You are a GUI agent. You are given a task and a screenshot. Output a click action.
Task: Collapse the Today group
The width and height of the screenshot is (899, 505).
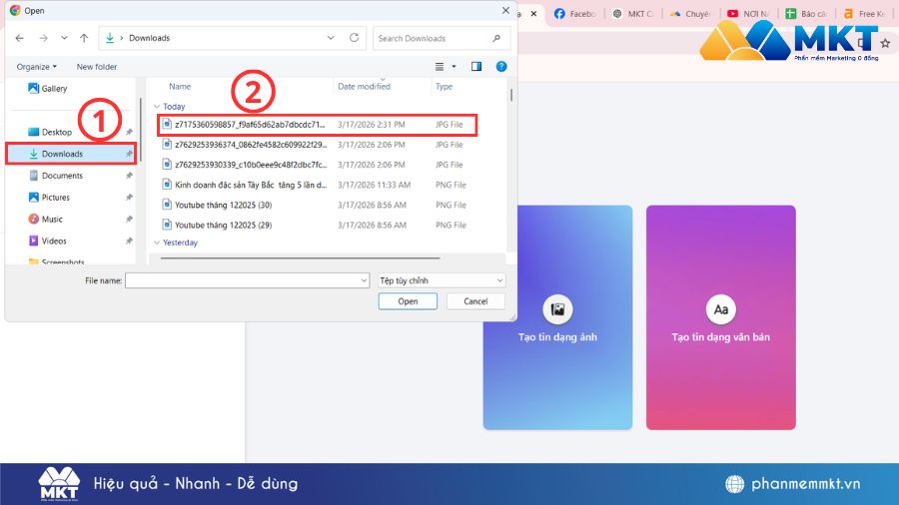coord(157,107)
